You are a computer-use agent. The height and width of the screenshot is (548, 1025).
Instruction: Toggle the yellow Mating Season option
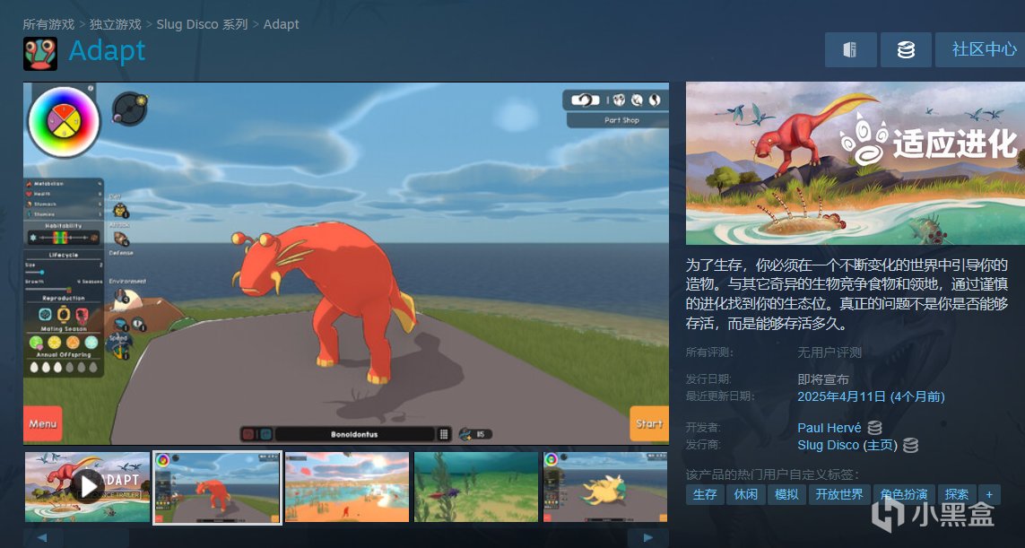click(55, 343)
